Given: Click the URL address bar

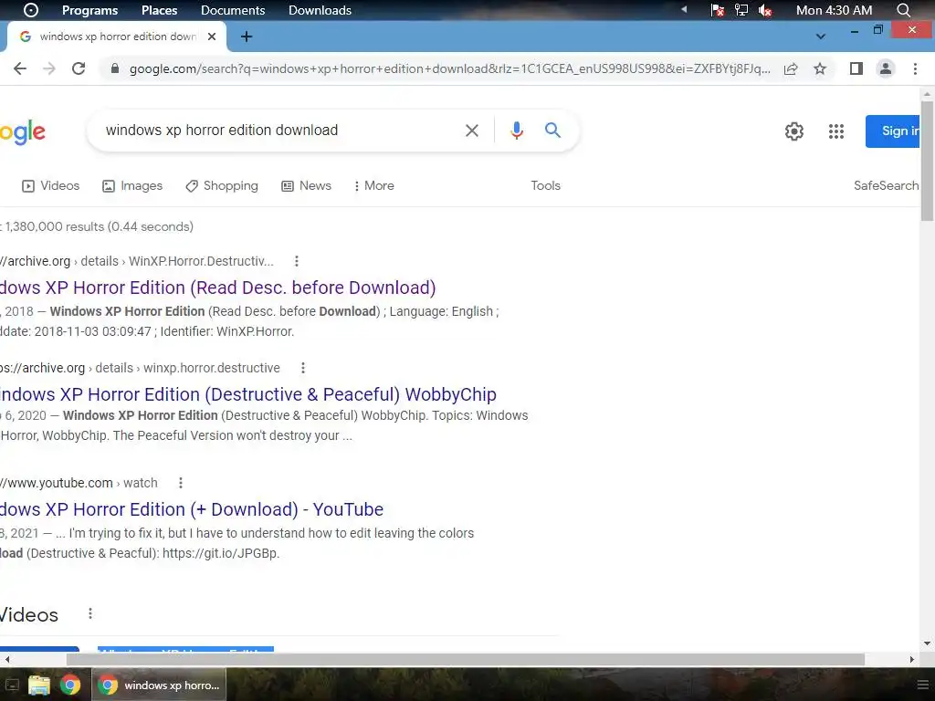Looking at the screenshot, I should [x=449, y=68].
